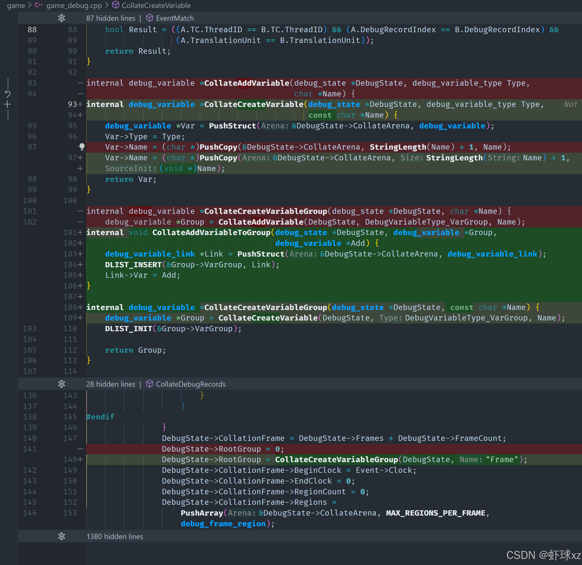Click the stage change plus icon in gutter

coord(8,104)
